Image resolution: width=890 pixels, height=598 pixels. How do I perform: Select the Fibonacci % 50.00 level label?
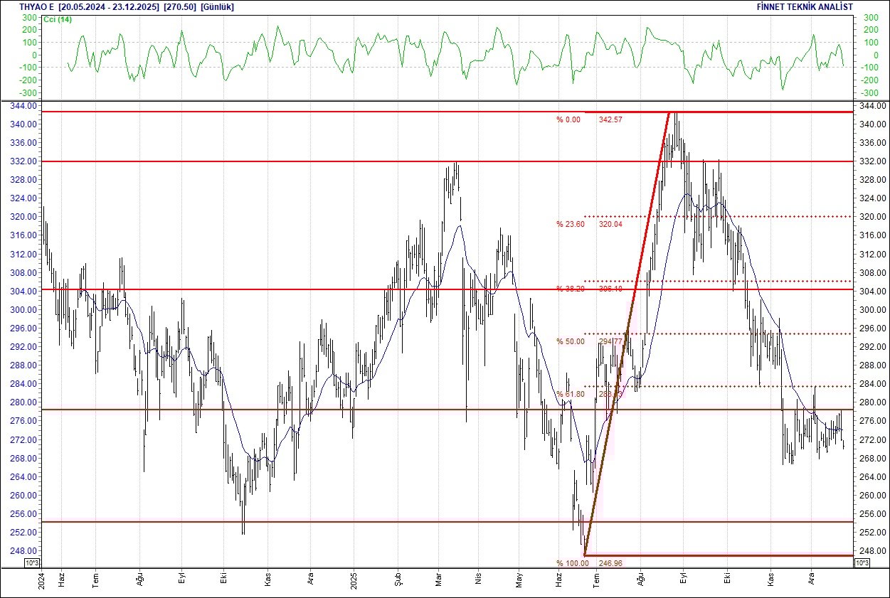[x=570, y=341]
